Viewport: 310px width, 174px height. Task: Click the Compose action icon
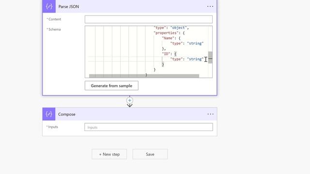point(49,114)
